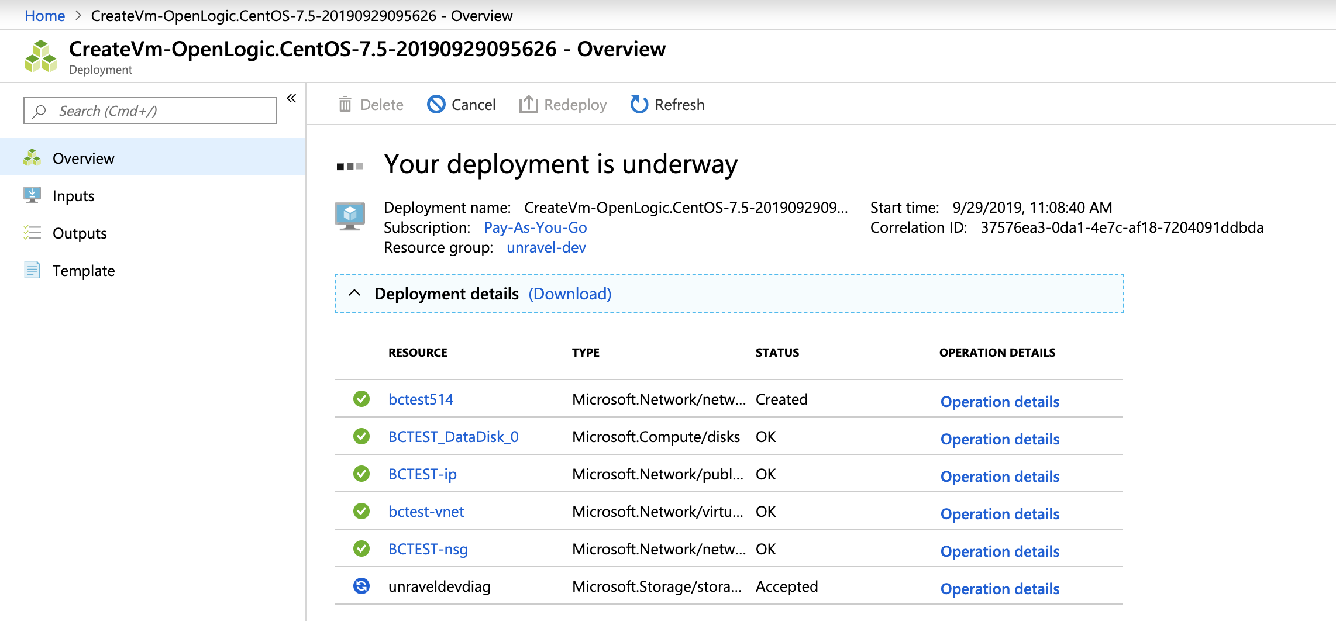Click the TYPE column header

(x=586, y=353)
